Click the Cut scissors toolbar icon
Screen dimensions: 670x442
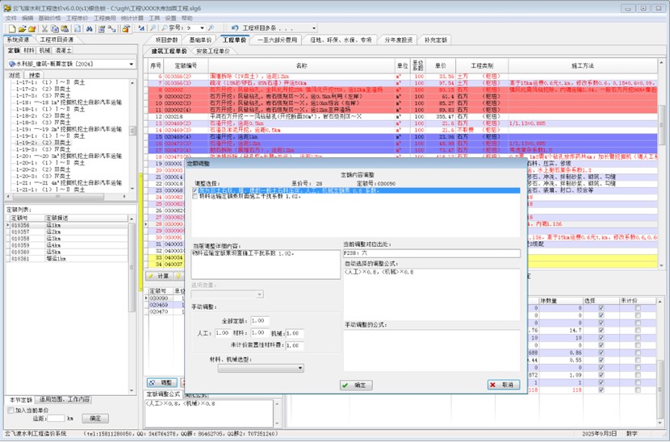pyautogui.click(x=44, y=28)
